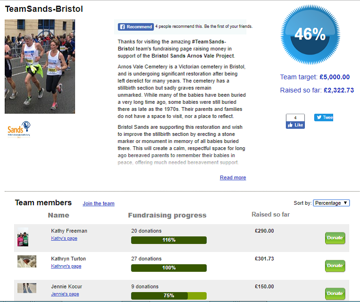Open Kathy Freeman's profile thumbnail
Screen dimensions: 360x302
pyautogui.click(x=23, y=237)
